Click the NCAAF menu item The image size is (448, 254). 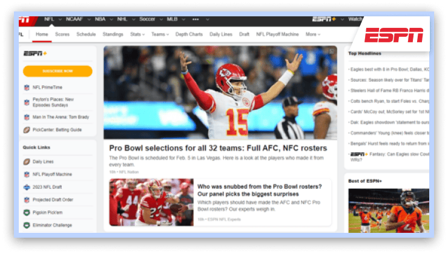tap(74, 19)
